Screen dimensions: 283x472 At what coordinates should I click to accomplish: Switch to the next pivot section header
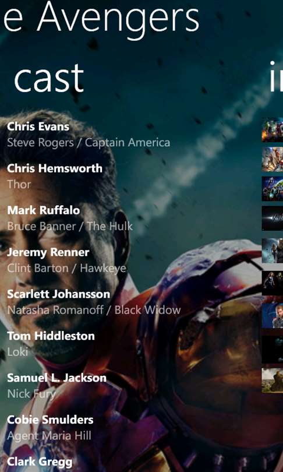pos(276,76)
